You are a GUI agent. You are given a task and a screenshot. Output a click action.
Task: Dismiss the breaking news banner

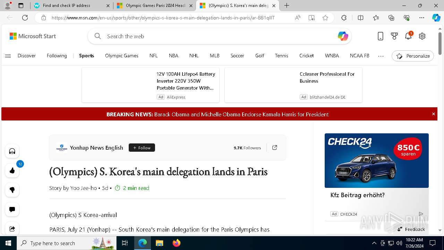click(x=433, y=114)
